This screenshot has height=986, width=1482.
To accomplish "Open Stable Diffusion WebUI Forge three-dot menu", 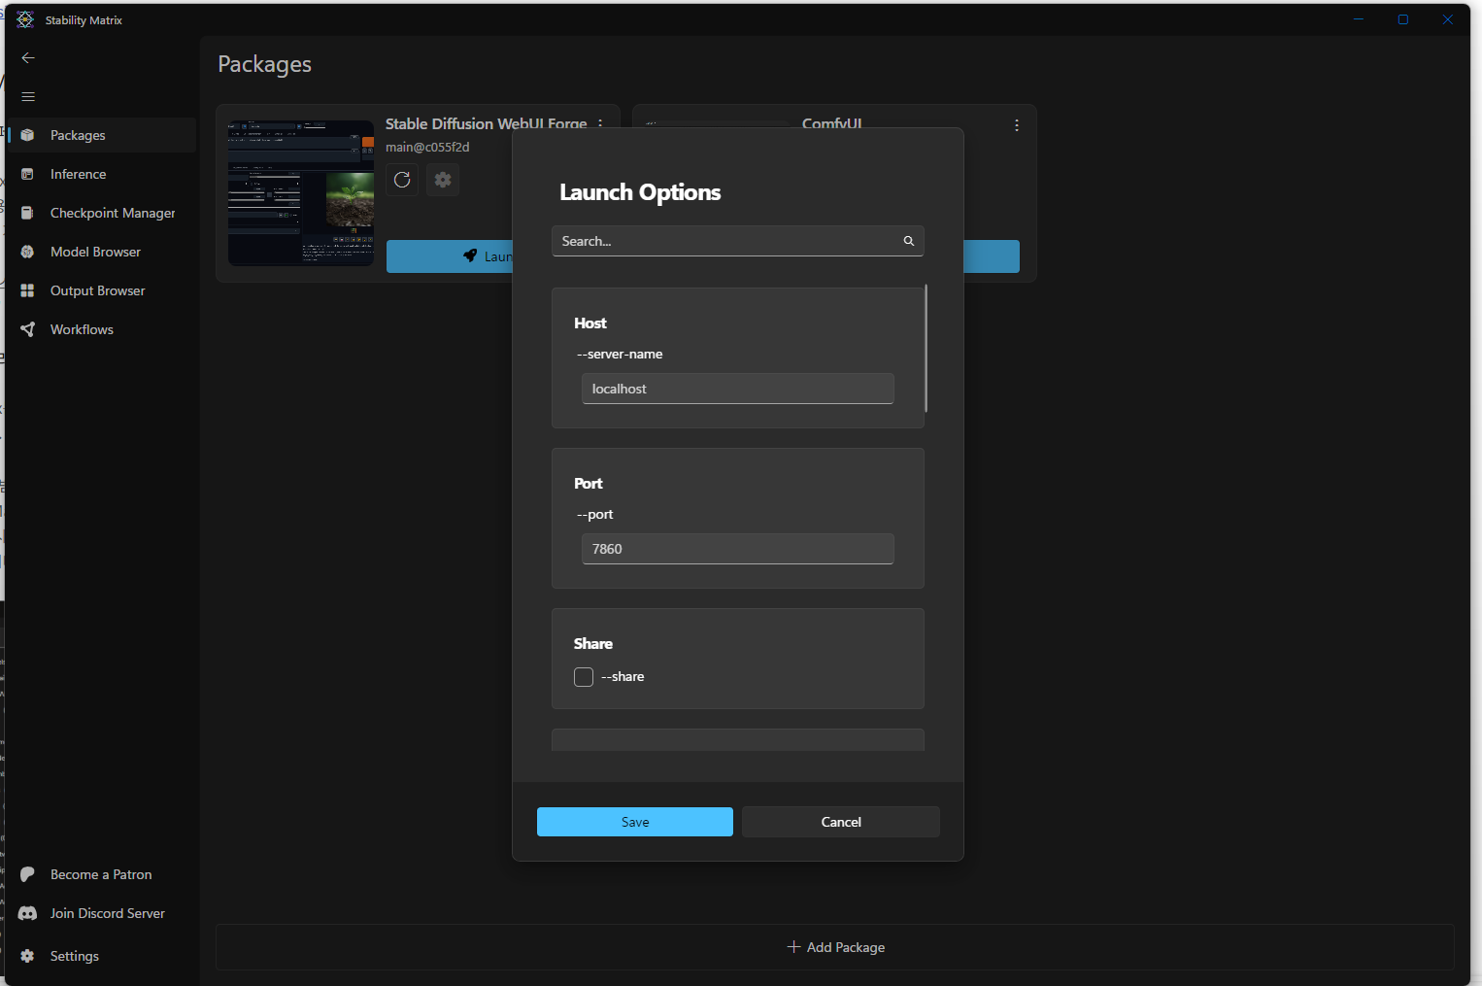I will 600,124.
